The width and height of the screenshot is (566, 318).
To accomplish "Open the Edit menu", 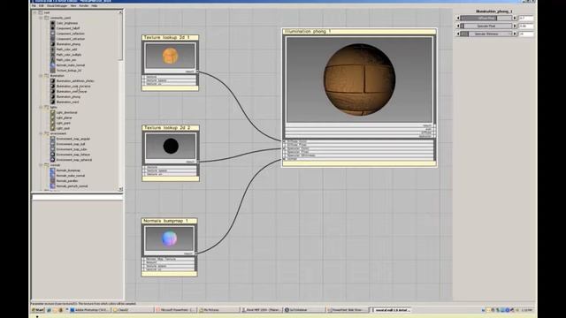I will click(42, 6).
